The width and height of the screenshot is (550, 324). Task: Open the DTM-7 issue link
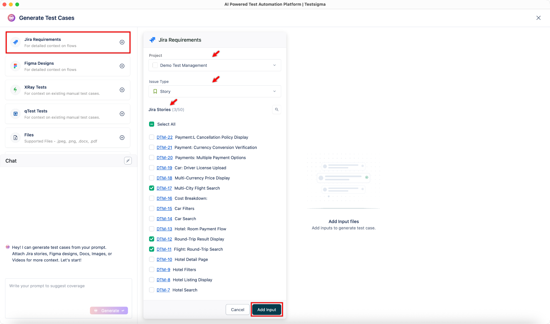tap(163, 290)
